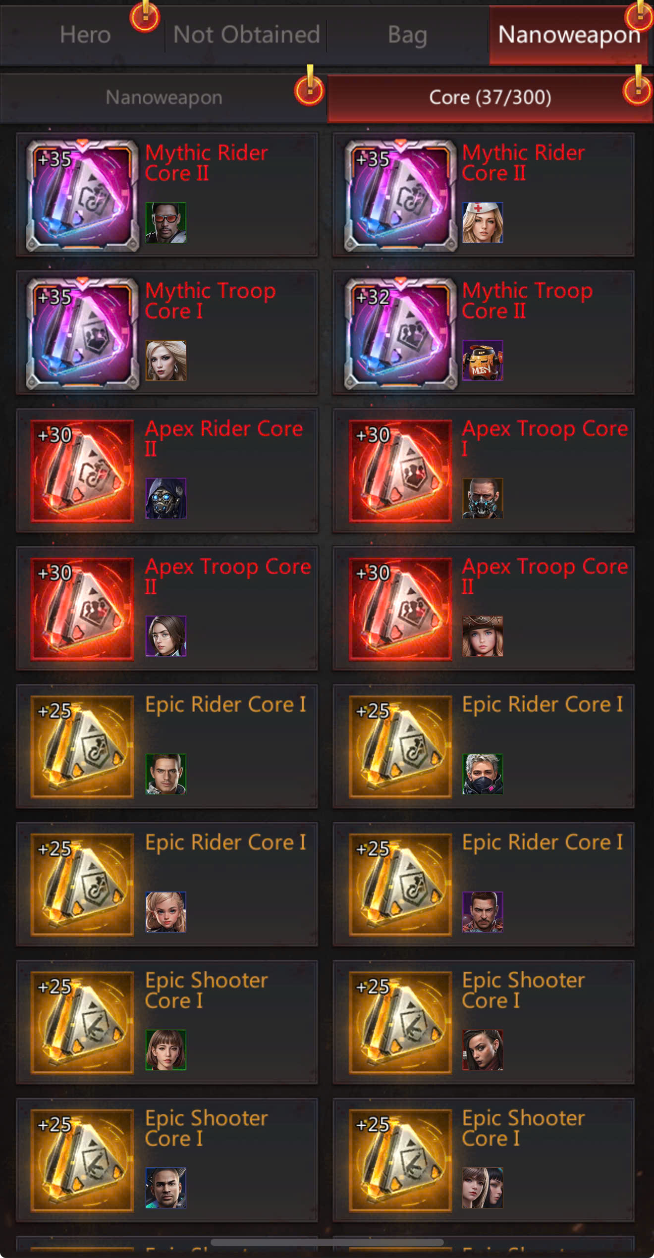The height and width of the screenshot is (1258, 654).
Task: Select the hooded robot hero portrait
Action: click(x=165, y=498)
